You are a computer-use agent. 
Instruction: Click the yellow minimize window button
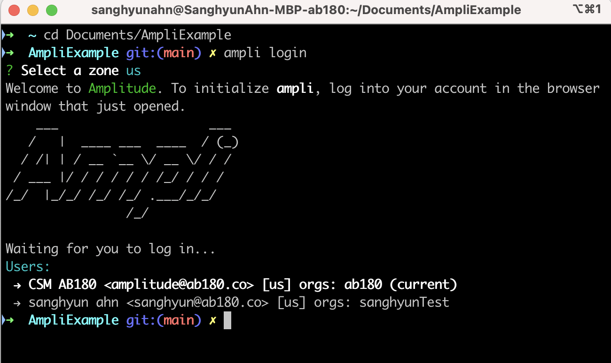pos(33,10)
